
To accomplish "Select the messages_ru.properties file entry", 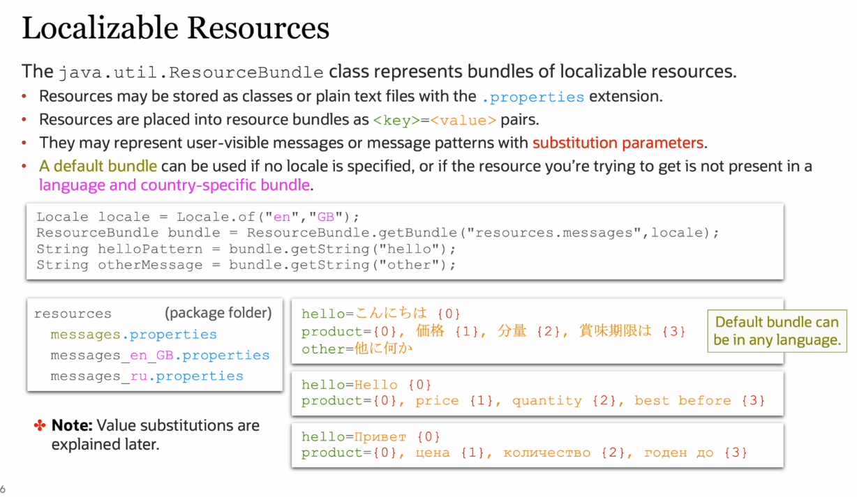I will pos(147,376).
